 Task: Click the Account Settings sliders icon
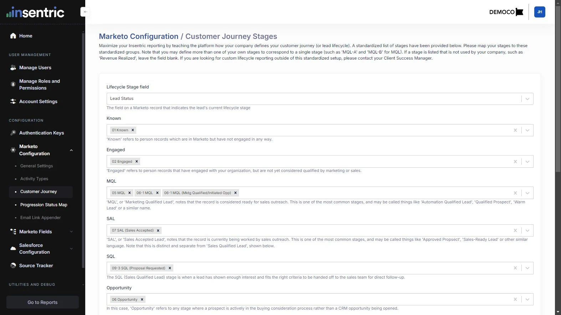[x=13, y=101]
